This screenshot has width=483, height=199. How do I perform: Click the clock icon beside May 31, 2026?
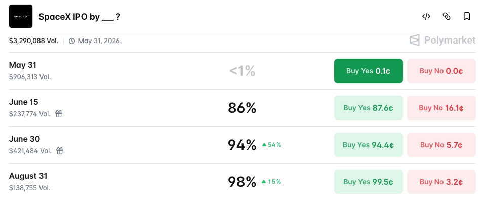pyautogui.click(x=72, y=41)
